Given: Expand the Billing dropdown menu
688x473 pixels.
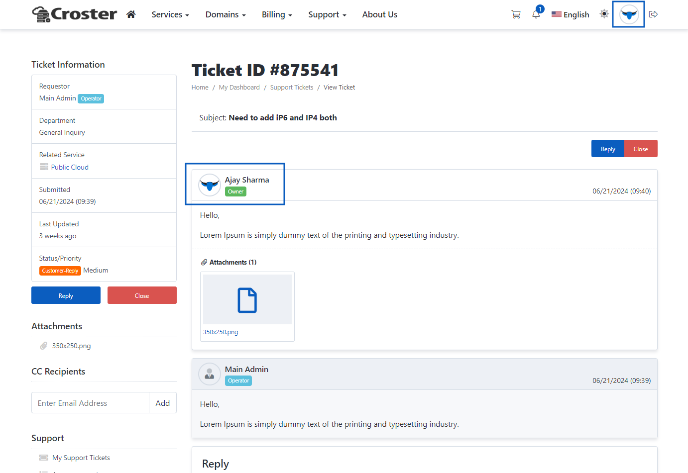Looking at the screenshot, I should 277,14.
